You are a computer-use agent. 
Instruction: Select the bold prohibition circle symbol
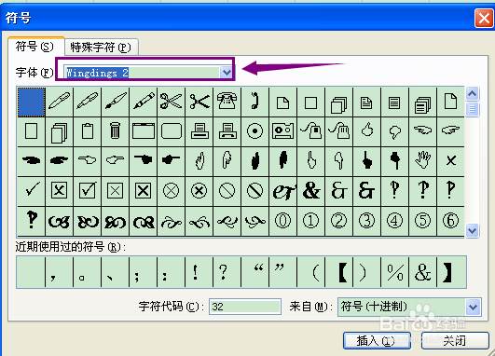[255, 191]
